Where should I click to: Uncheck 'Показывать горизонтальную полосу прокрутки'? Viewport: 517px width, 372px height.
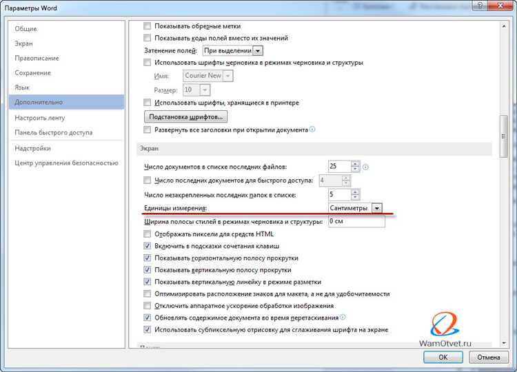[147, 258]
